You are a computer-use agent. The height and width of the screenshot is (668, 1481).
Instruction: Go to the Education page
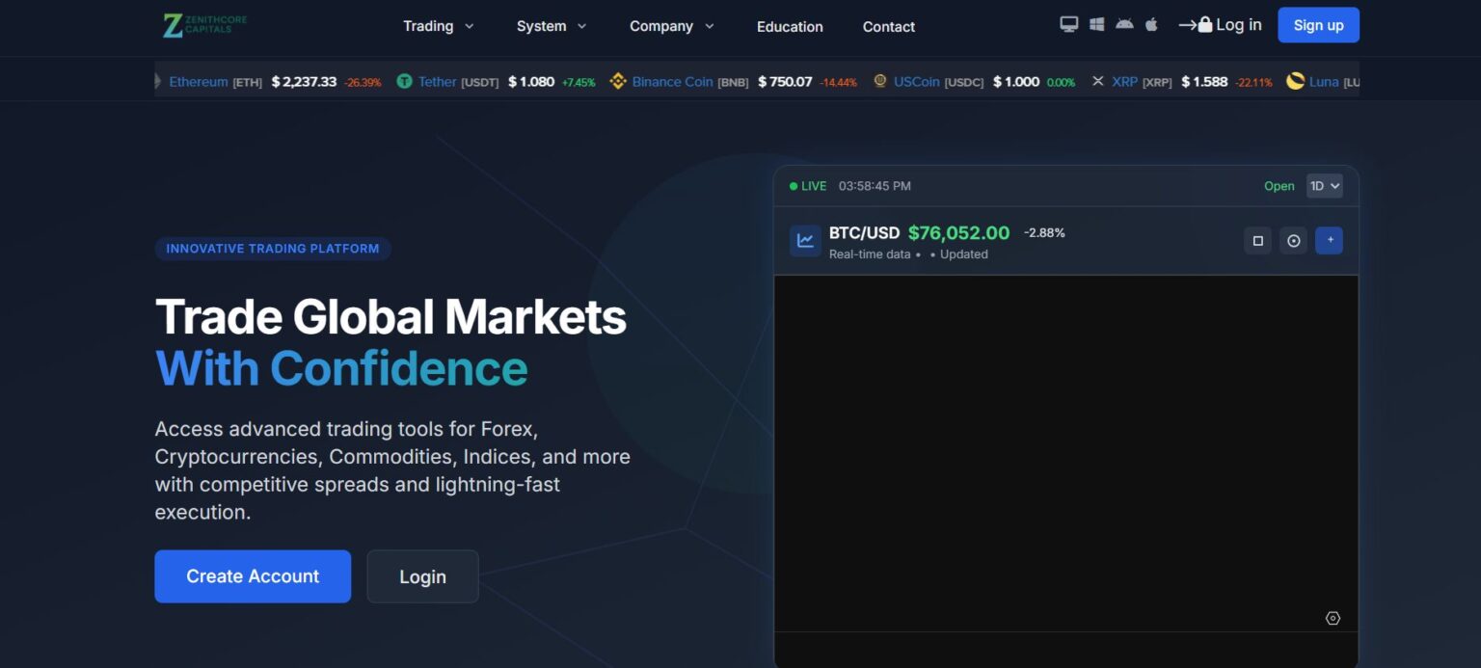tap(790, 27)
